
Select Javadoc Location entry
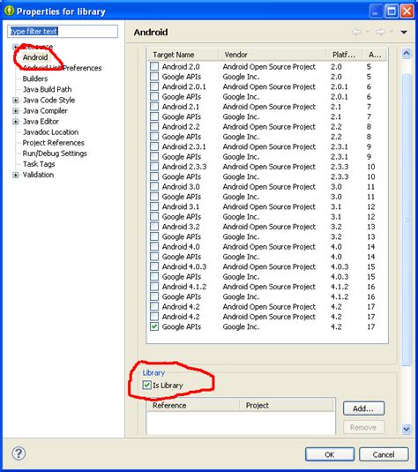[x=50, y=132]
